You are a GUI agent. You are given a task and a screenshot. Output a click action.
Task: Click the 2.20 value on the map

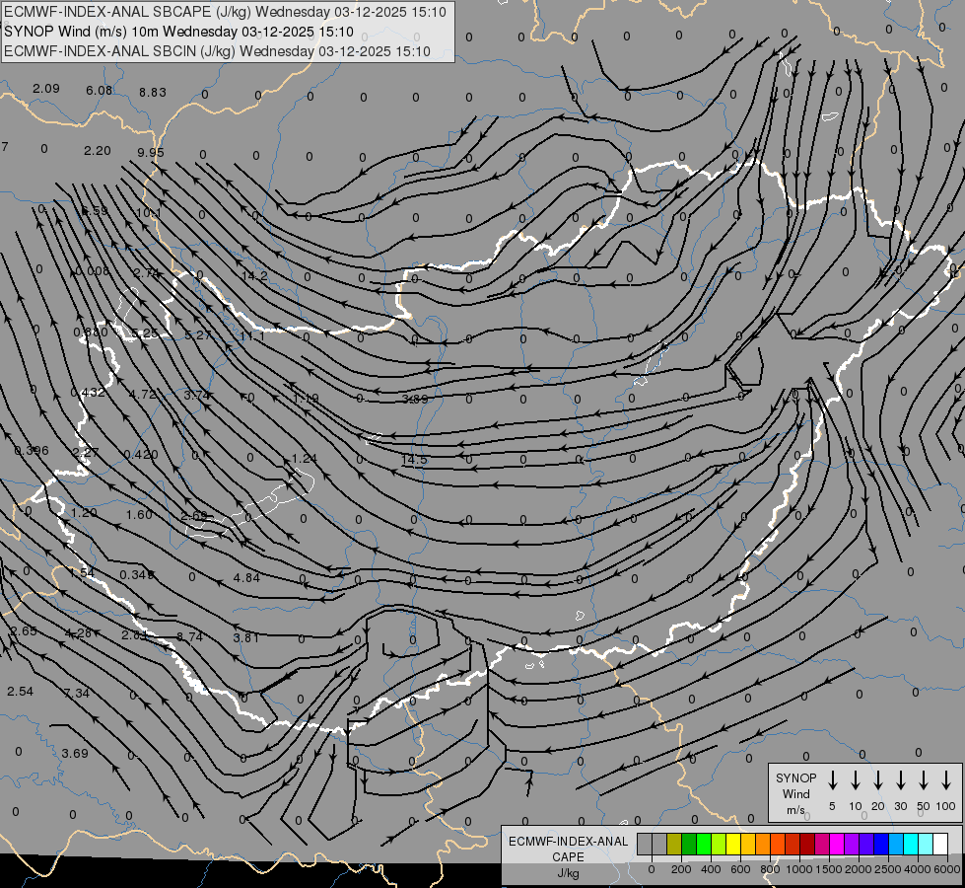click(x=98, y=150)
